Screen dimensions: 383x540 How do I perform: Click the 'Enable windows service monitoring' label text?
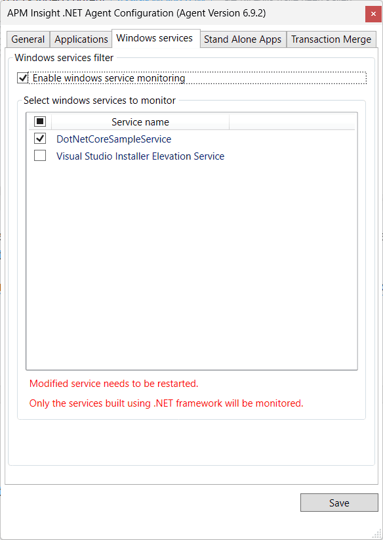pyautogui.click(x=109, y=78)
